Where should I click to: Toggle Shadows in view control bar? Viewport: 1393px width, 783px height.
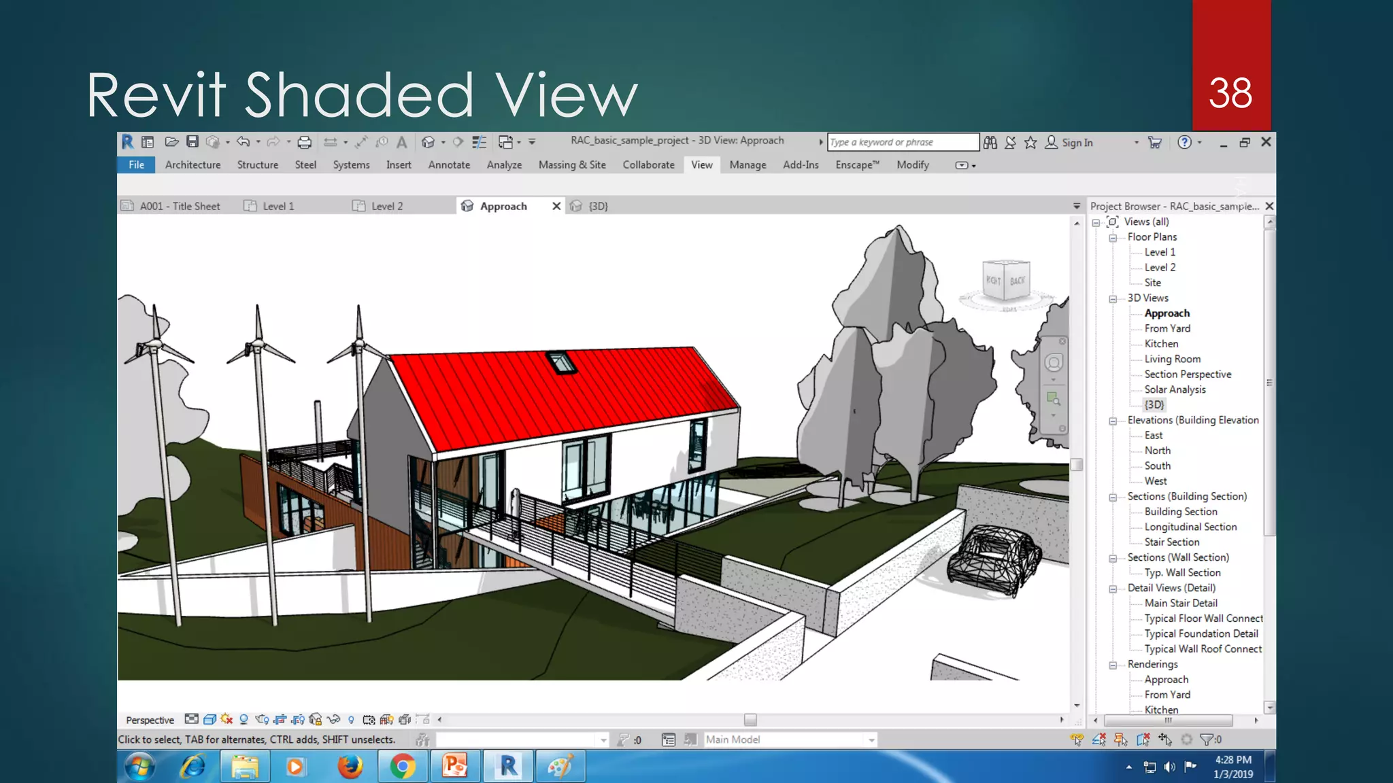tap(244, 719)
